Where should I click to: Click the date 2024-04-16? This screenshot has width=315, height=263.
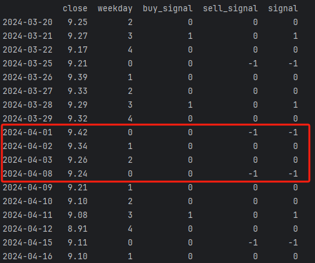(28, 256)
